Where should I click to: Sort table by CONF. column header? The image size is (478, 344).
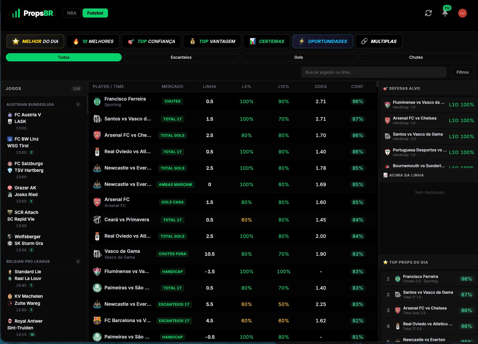tap(357, 87)
